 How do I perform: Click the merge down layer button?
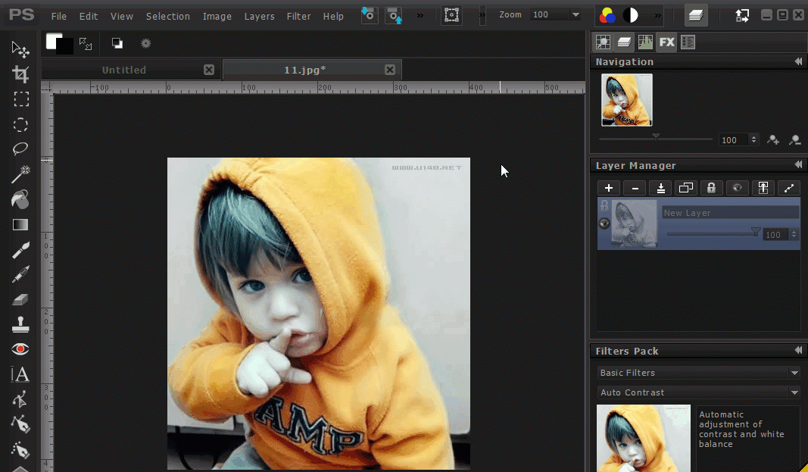(660, 188)
